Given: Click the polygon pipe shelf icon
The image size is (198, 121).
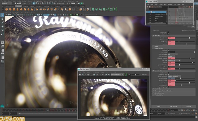Looking at the screenshot, I should 32,9.
